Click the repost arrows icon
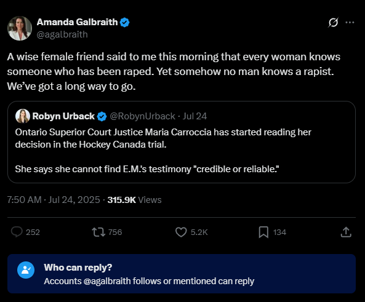The height and width of the screenshot is (302, 365). coord(98,232)
